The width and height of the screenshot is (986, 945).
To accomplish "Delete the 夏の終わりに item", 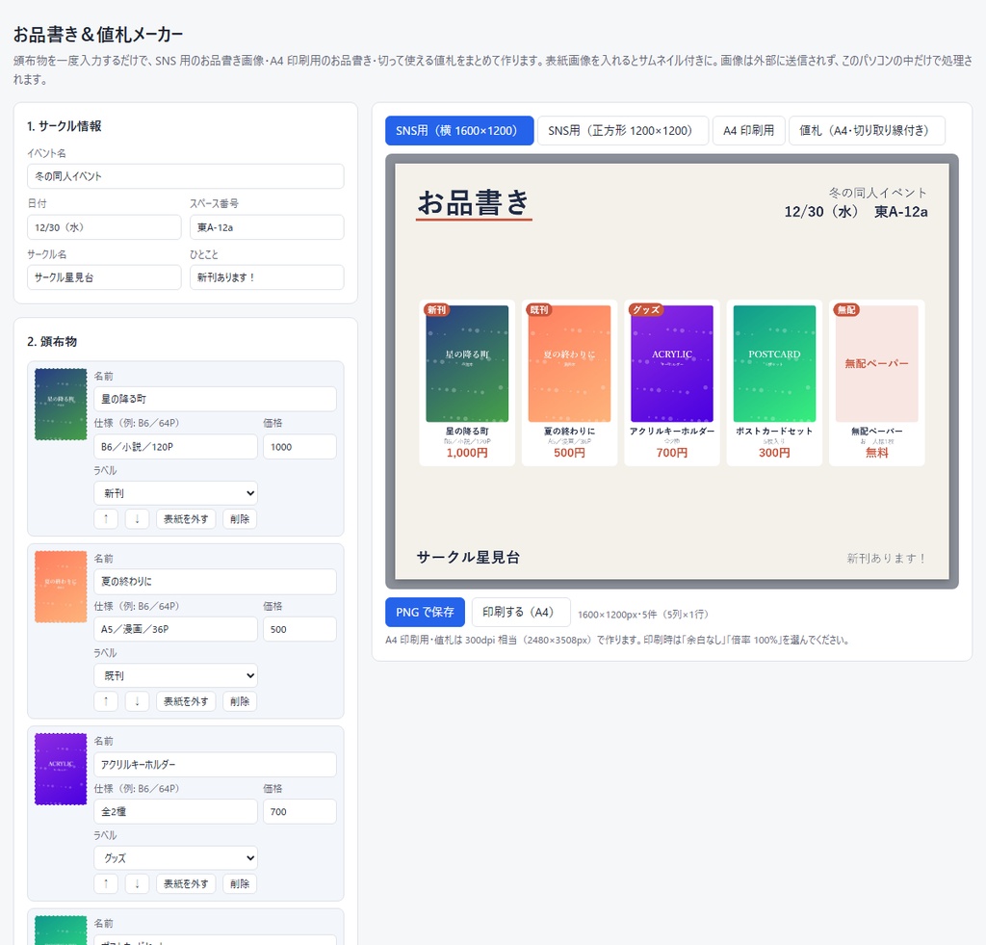I will 240,701.
